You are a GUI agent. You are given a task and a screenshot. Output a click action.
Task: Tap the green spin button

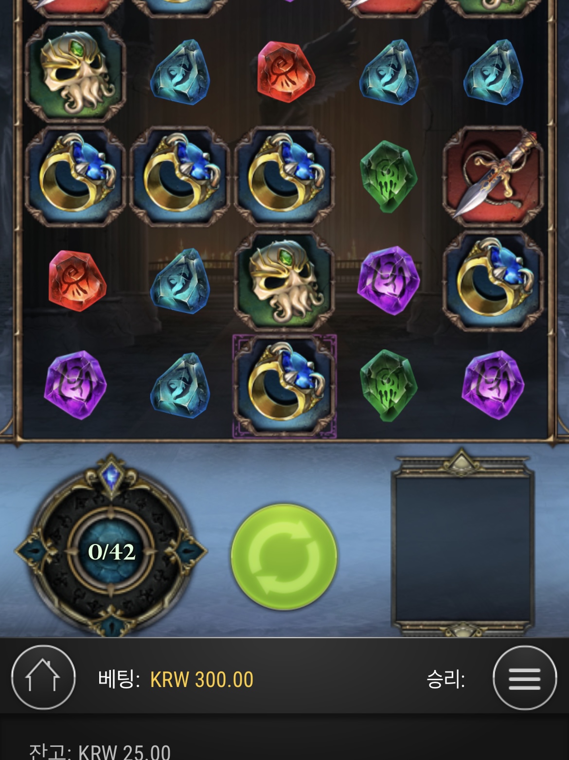coord(284,557)
